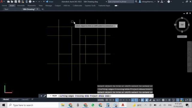The image size is (192, 108).
Task: Open the AutoCAD application menu logo
Action: 1,1
